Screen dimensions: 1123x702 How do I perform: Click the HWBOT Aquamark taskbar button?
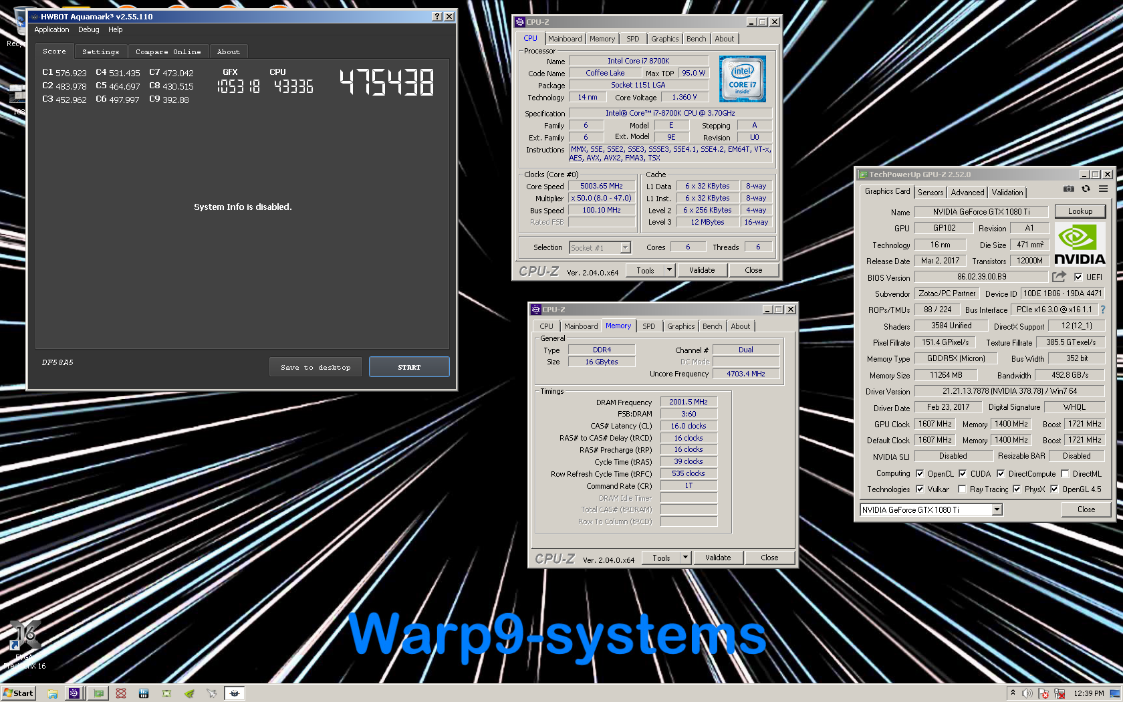pyautogui.click(x=235, y=693)
